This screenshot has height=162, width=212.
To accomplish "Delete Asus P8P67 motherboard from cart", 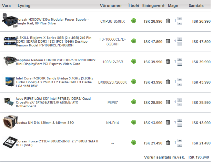I will click(x=168, y=102).
